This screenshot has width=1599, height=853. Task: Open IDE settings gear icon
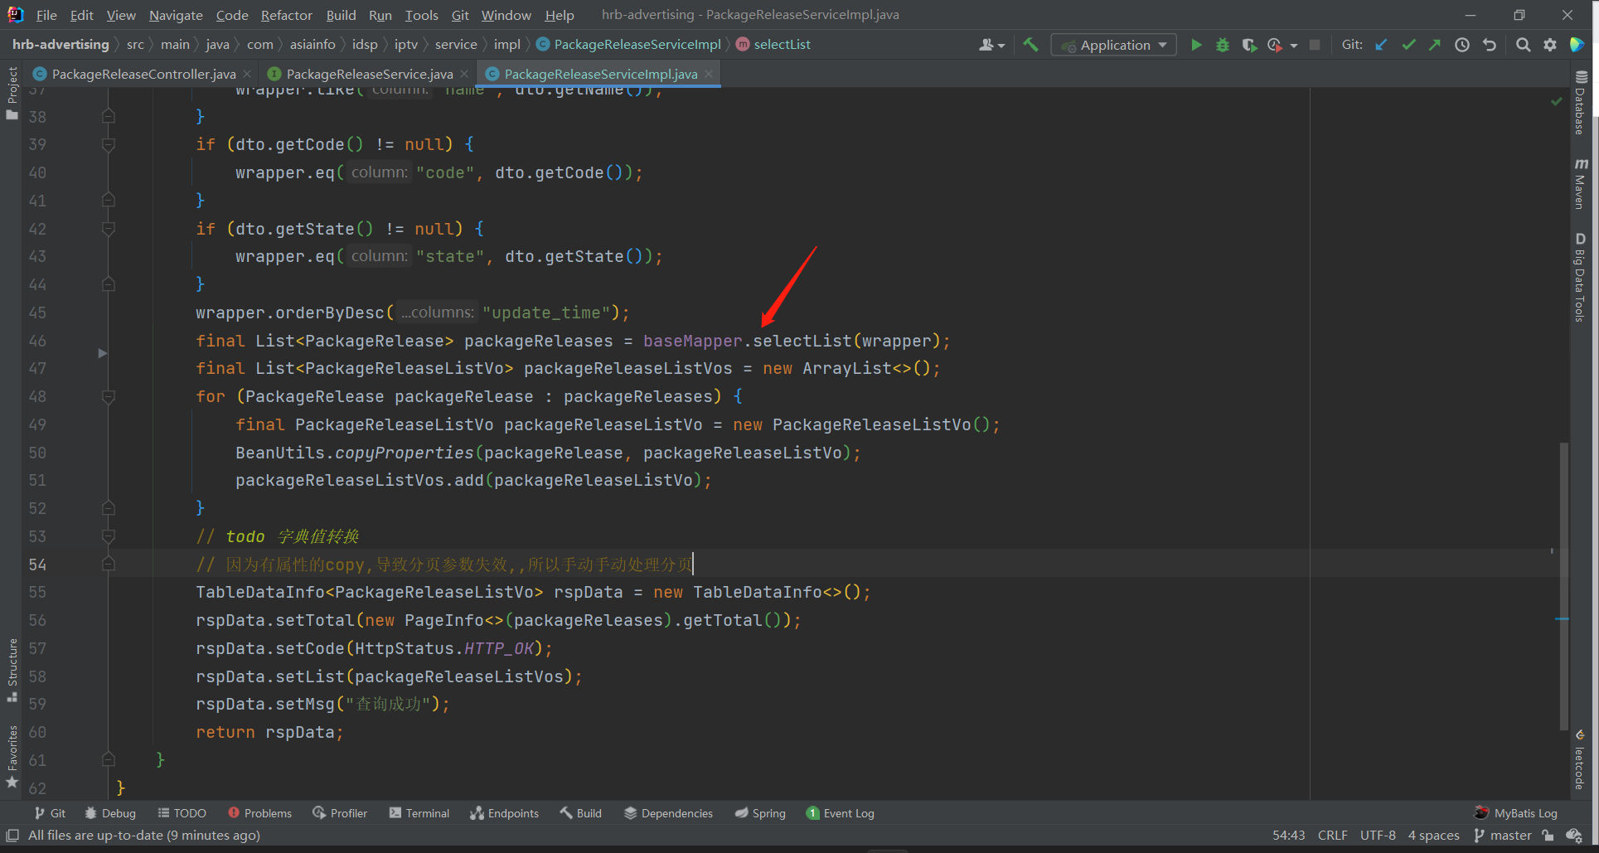[x=1550, y=45]
